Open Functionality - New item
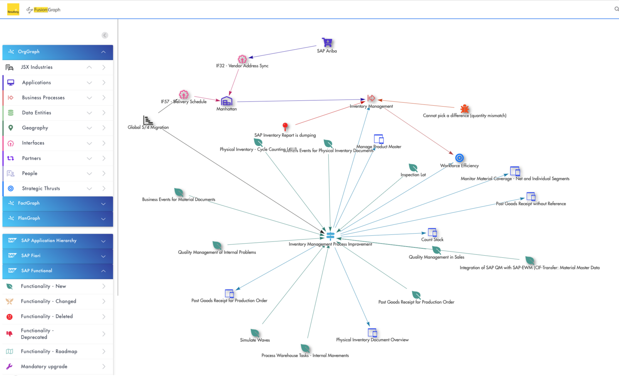 coord(43,286)
